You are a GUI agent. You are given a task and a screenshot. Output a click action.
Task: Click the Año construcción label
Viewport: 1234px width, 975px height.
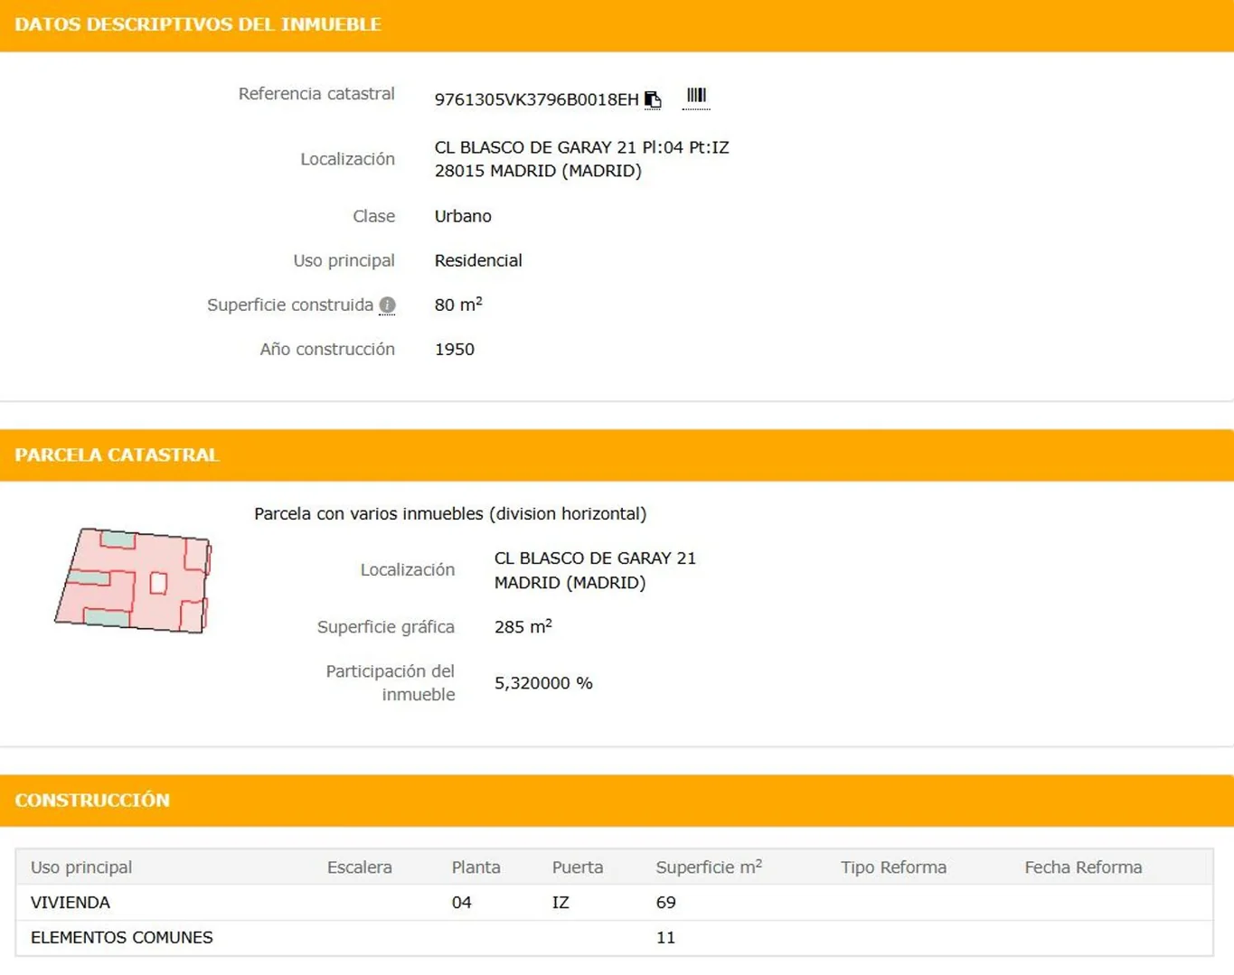[x=327, y=349]
